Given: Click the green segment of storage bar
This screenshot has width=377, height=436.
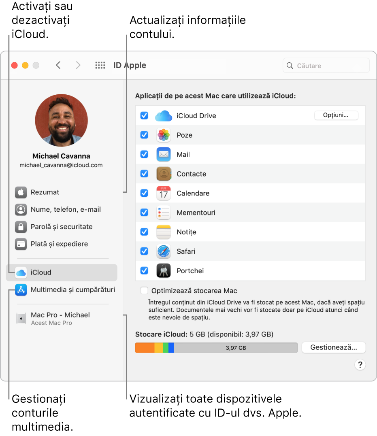Looking at the screenshot, I should pos(166,348).
